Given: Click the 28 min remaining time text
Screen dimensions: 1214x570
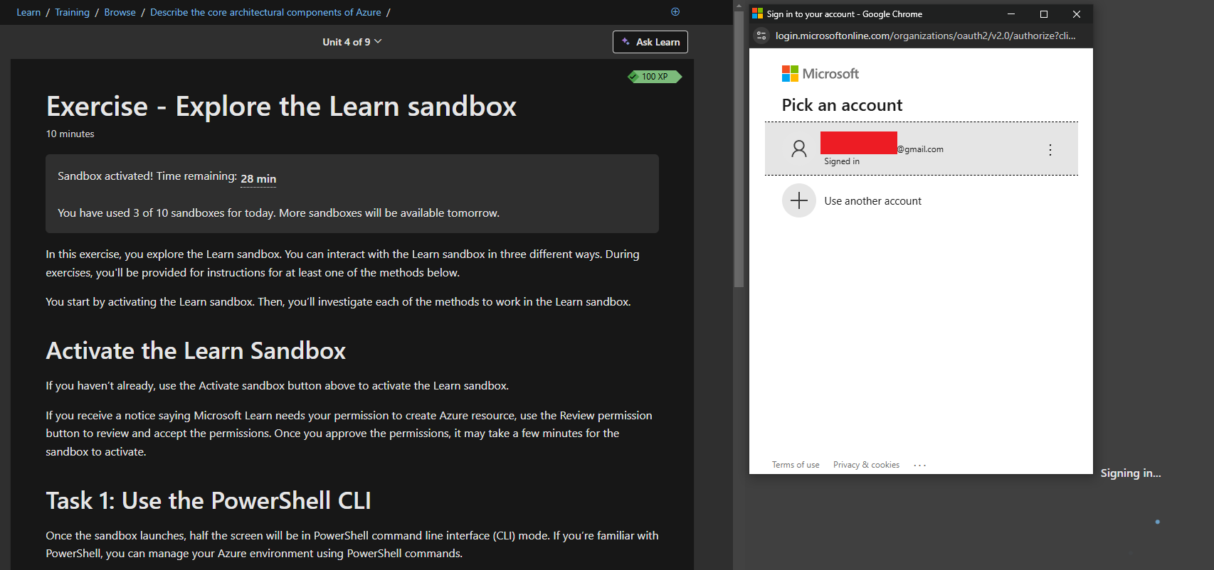Looking at the screenshot, I should click(258, 178).
